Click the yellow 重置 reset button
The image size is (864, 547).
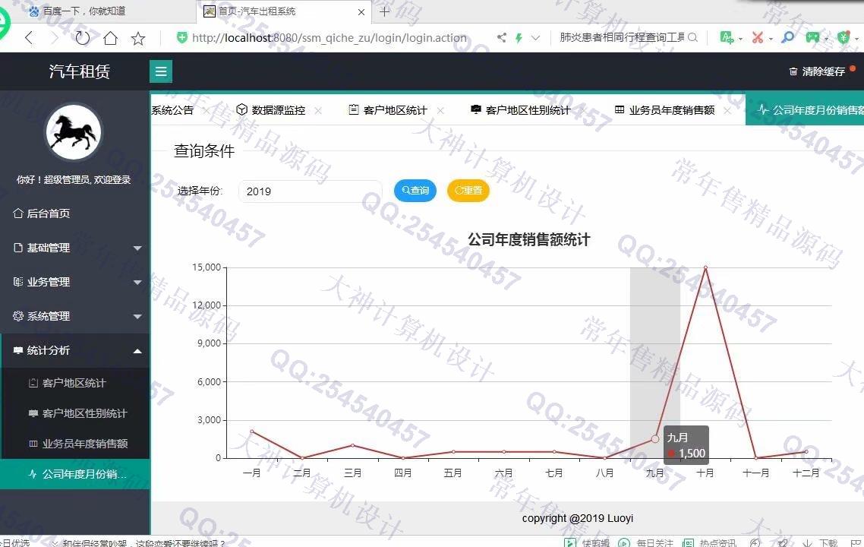click(468, 190)
